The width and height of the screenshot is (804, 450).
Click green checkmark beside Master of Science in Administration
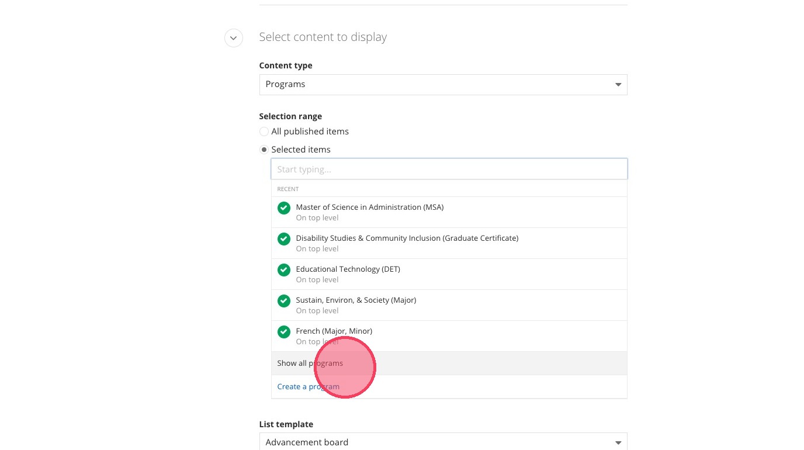284,208
